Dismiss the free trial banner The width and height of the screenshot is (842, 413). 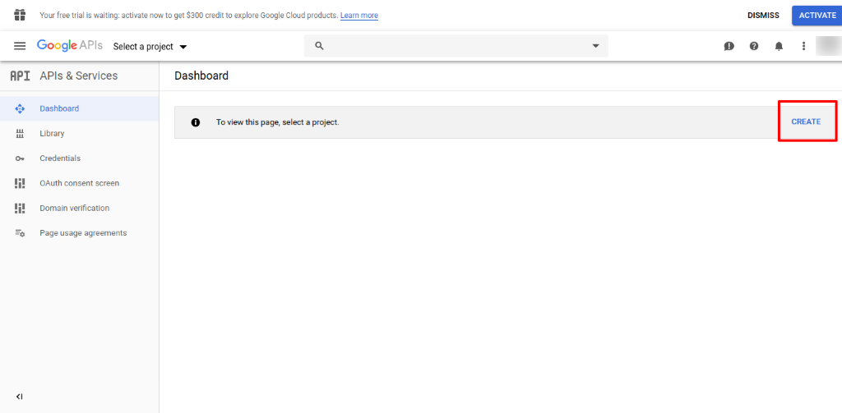(x=763, y=15)
